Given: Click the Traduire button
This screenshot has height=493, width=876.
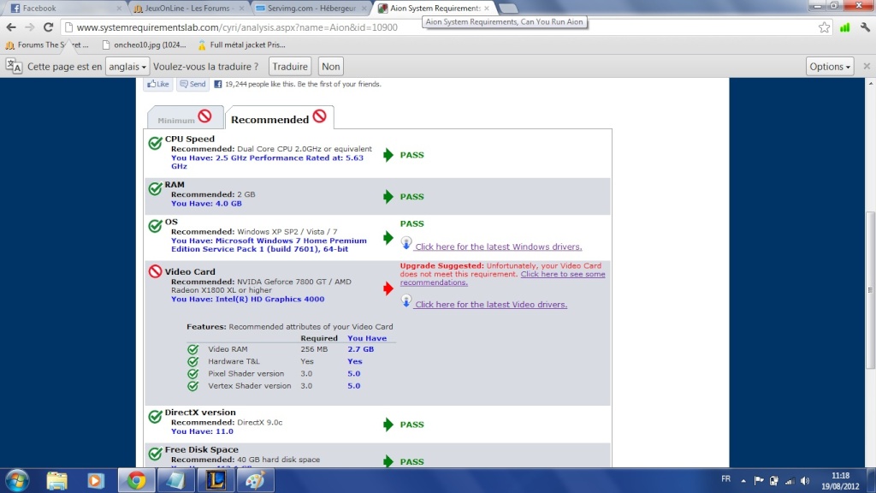Looking at the screenshot, I should pyautogui.click(x=290, y=67).
